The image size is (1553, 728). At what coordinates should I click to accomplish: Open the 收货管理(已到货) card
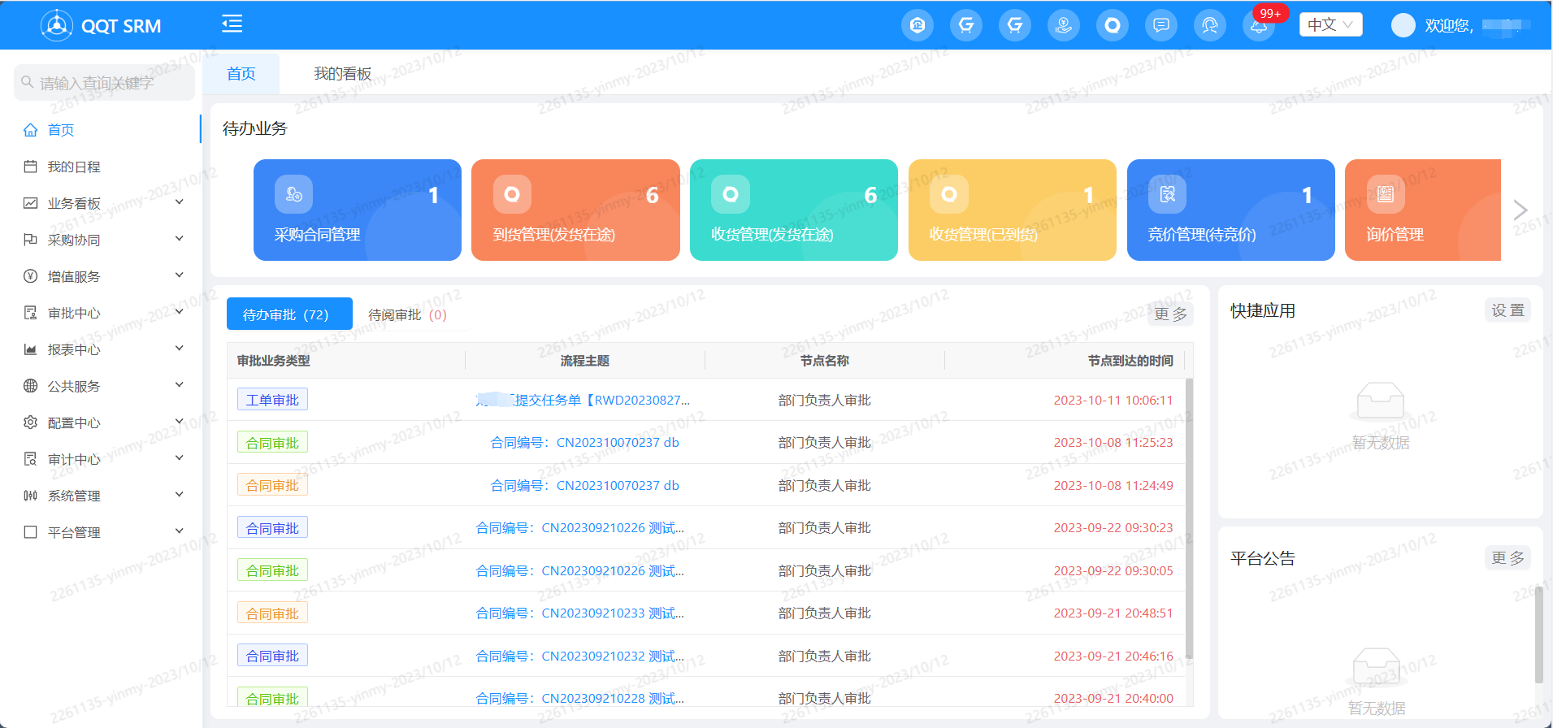coord(1013,210)
